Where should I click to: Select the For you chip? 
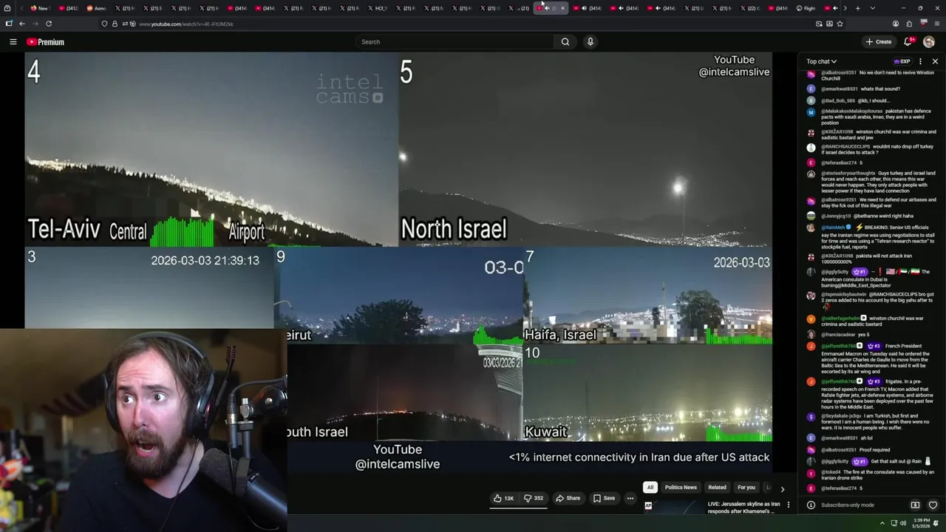(x=746, y=488)
